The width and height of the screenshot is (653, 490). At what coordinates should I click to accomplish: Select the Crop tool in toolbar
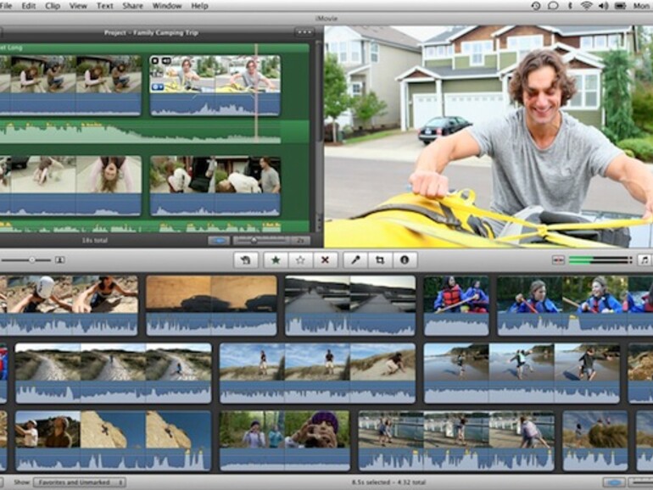380,260
